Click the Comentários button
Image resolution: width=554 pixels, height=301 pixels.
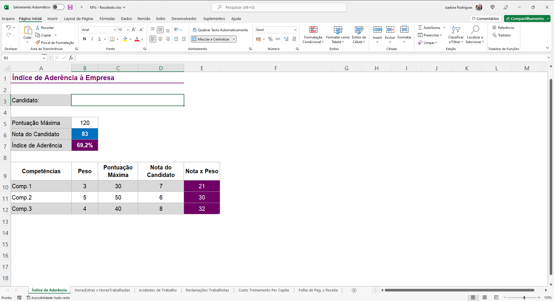[485, 19]
